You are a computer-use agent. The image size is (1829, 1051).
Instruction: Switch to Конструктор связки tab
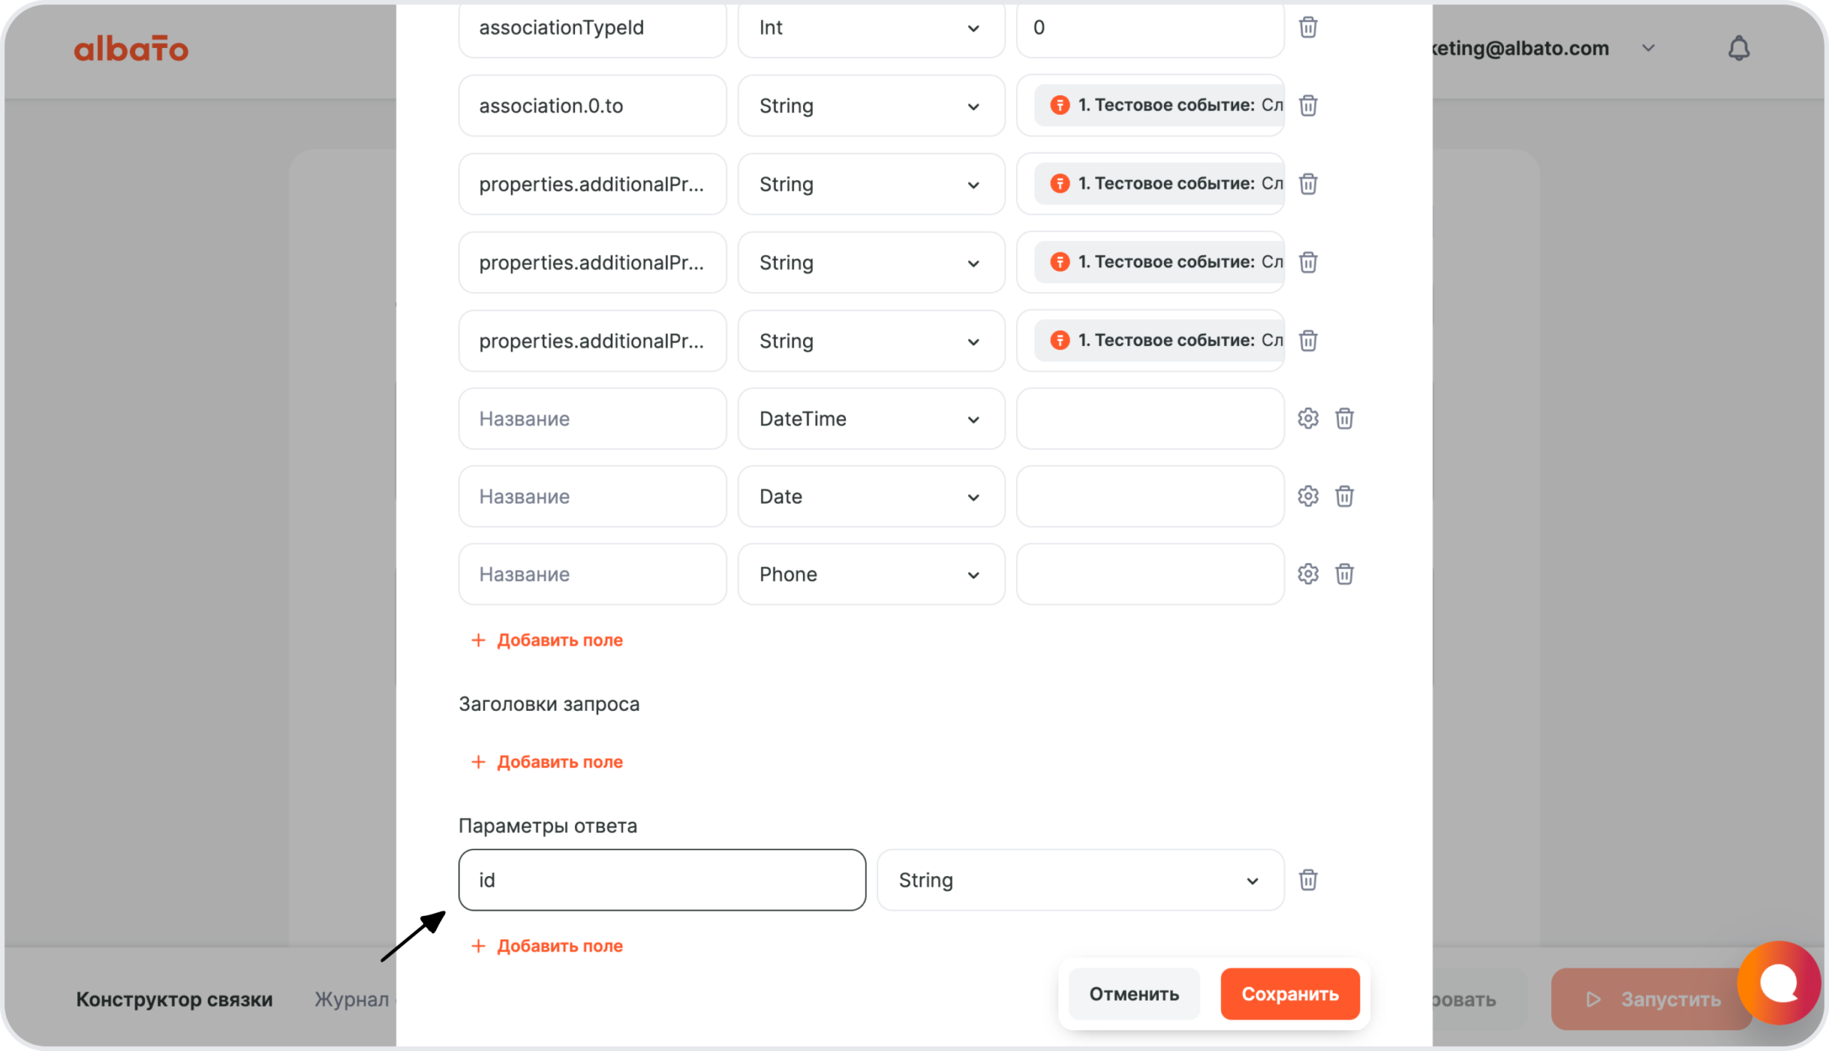[x=174, y=999]
